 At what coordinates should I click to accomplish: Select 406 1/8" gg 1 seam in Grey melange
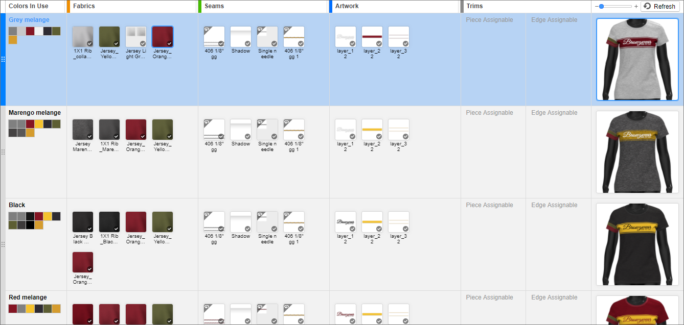(x=294, y=37)
